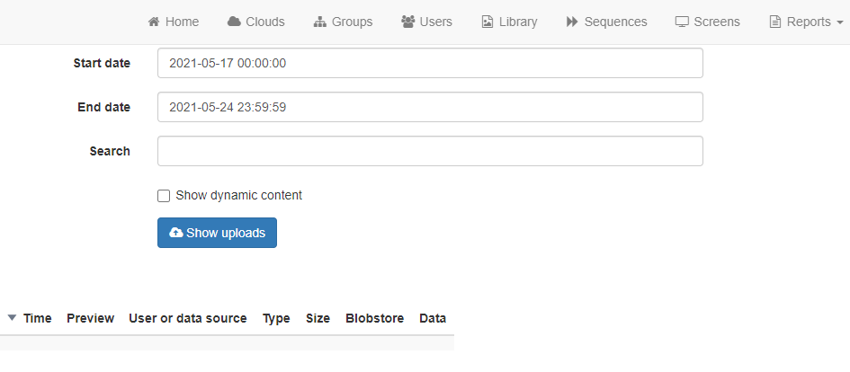
Task: Click the Screens monitor icon
Action: pyautogui.click(x=682, y=22)
